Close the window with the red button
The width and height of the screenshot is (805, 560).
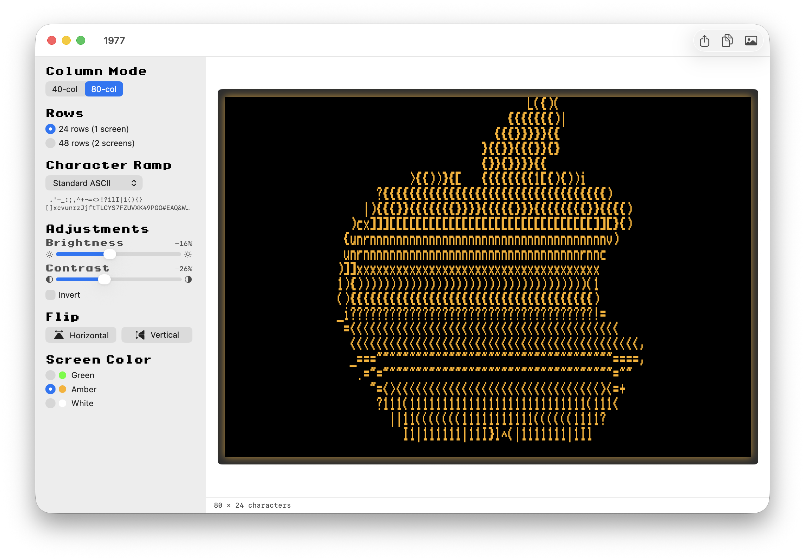(x=51, y=41)
